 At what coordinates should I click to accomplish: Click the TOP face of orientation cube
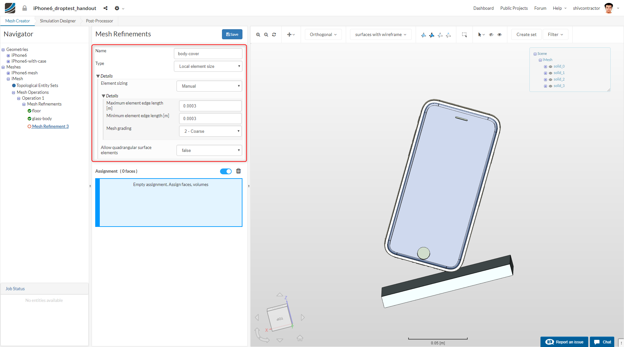[x=279, y=318]
